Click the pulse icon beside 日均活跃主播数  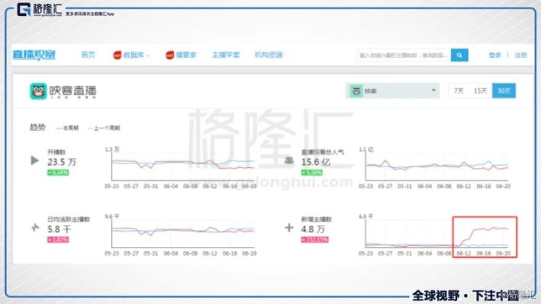coord(34,227)
